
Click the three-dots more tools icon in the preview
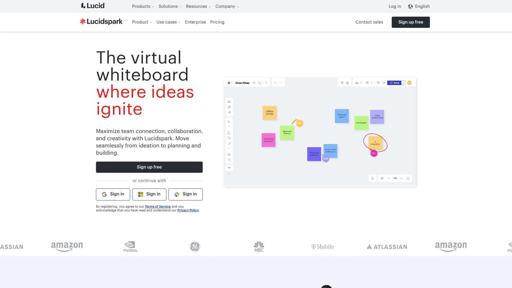pyautogui.click(x=229, y=168)
